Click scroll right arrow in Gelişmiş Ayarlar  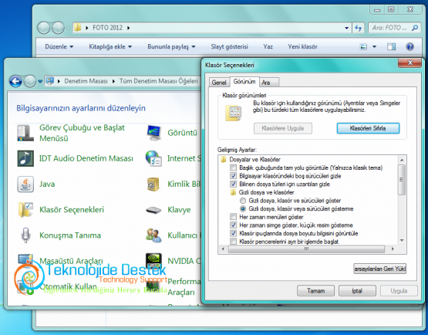[x=393, y=249]
